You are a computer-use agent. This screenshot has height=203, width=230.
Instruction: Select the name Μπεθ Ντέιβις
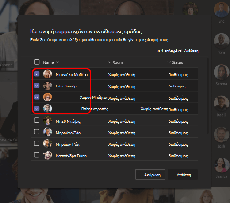(x=68, y=121)
